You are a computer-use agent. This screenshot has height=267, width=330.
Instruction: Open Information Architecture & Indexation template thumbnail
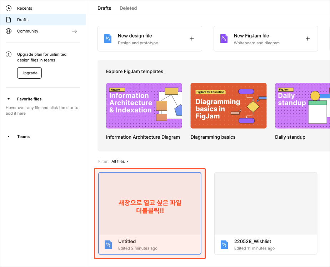pyautogui.click(x=144, y=106)
